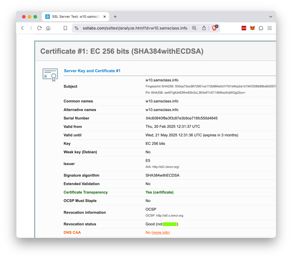Screen dimensions: 292x259
Task: Open Brave Shields lion icon
Action: point(214,28)
